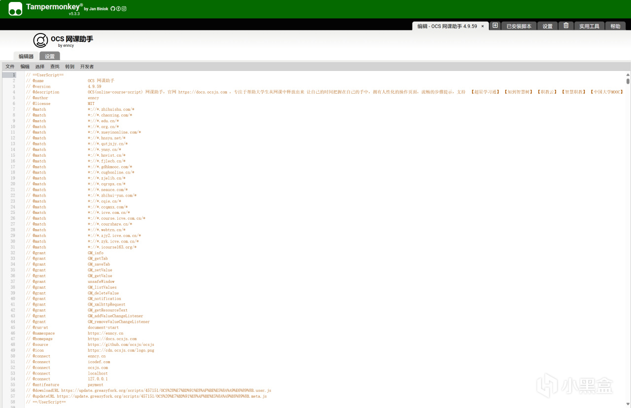Open the Instagram icon link in header
631x408 pixels.
pyautogui.click(x=124, y=9)
